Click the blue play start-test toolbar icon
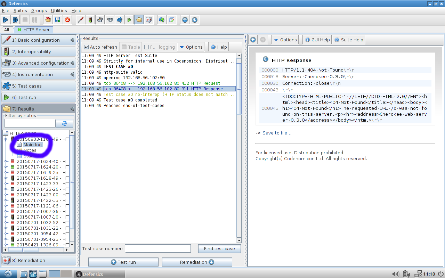The width and height of the screenshot is (445, 278). (x=6, y=20)
